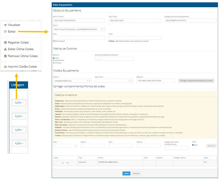220x180 pixels.
Task: Select the Período metric radio button
Action: (54, 63)
